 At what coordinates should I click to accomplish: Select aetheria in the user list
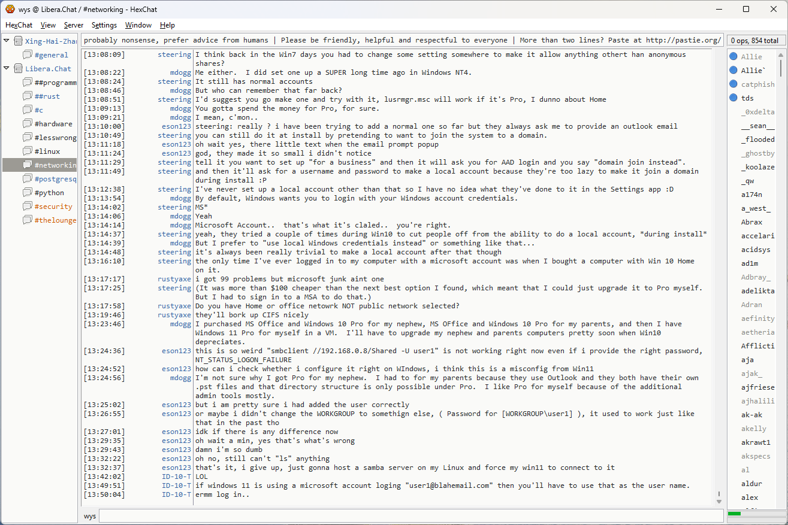point(758,332)
